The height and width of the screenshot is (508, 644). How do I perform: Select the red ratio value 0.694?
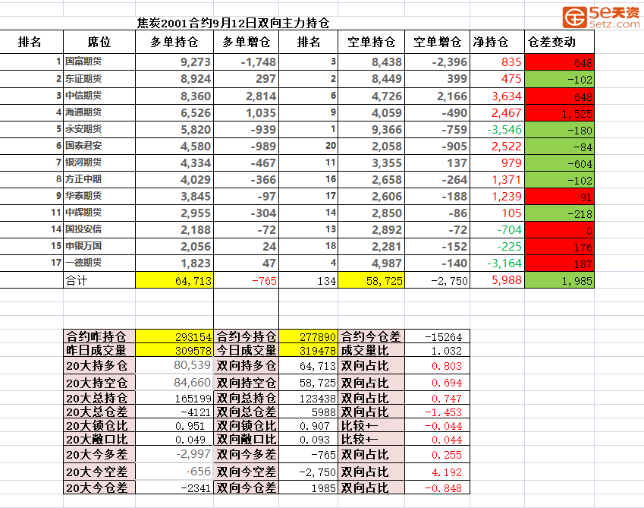438,383
